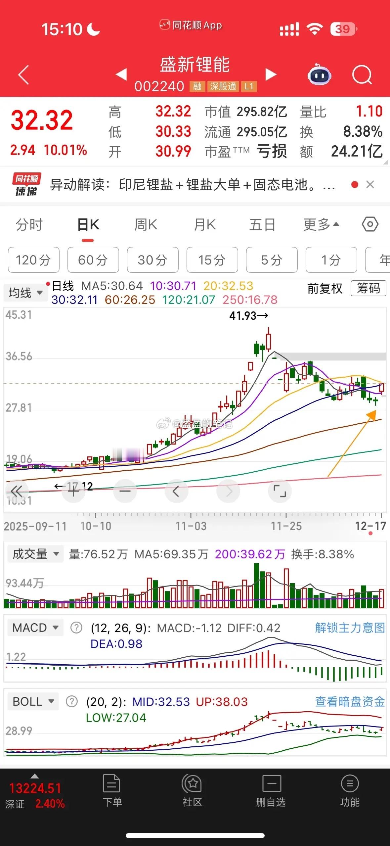Open stock search magnifier
Image resolution: width=390 pixels, height=846 pixels.
click(362, 75)
